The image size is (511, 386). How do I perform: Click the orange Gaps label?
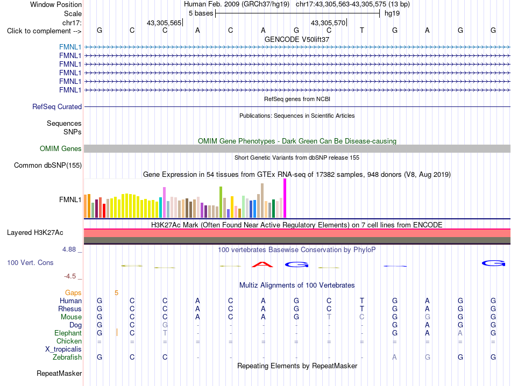[x=73, y=293]
